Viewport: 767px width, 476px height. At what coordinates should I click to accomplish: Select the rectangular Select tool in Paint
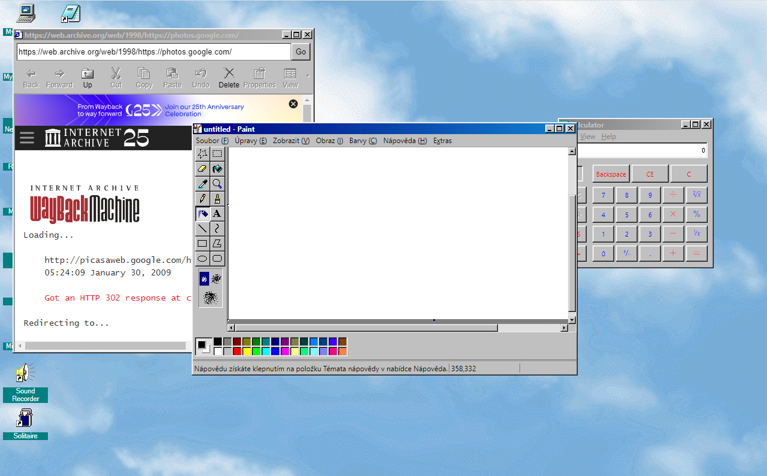point(217,154)
